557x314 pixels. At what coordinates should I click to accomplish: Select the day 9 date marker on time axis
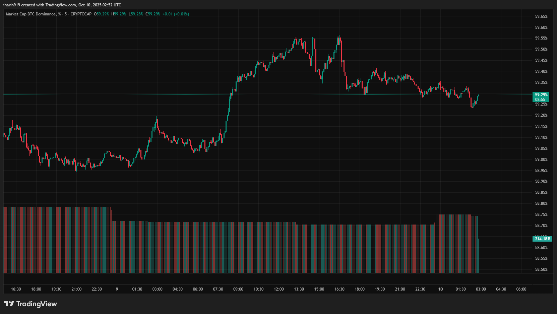tap(117, 289)
